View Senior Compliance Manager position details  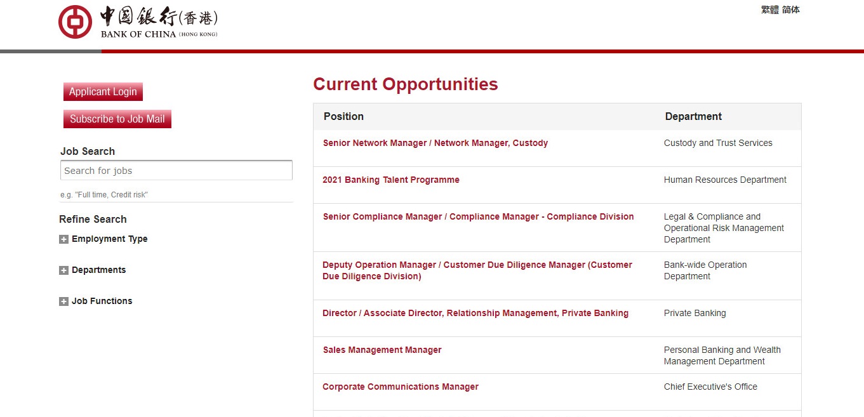point(478,216)
